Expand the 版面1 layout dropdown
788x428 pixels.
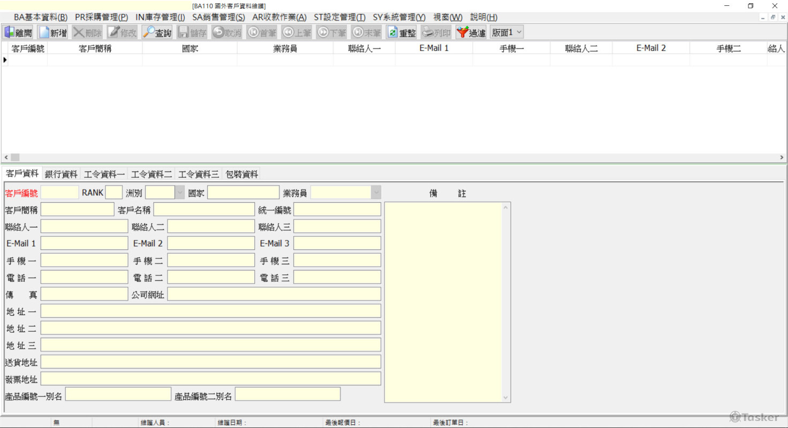(518, 33)
